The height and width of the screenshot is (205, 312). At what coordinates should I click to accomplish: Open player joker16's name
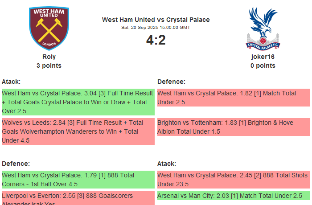(x=263, y=57)
